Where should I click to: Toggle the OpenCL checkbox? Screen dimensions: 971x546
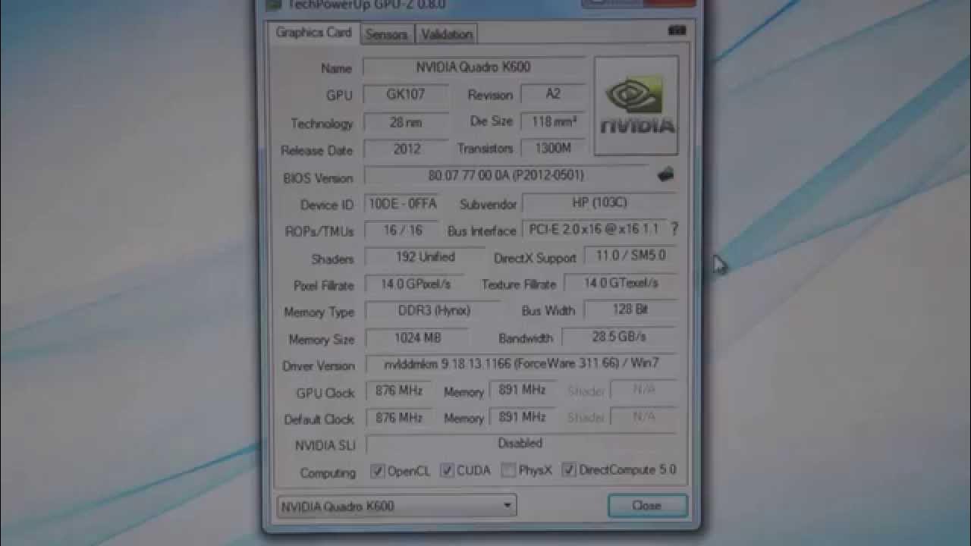click(378, 471)
